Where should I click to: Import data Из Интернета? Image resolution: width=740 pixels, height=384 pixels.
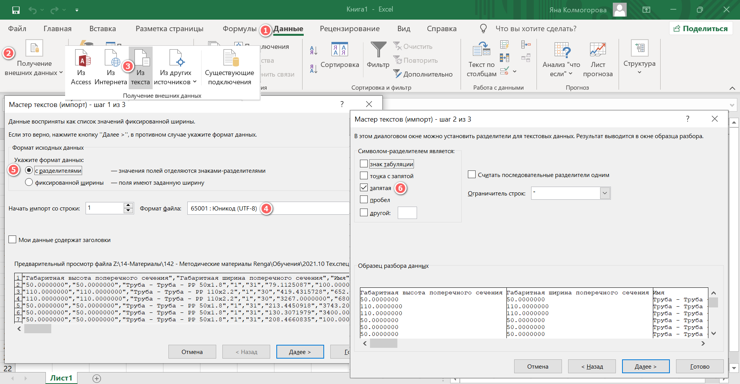[x=111, y=67]
